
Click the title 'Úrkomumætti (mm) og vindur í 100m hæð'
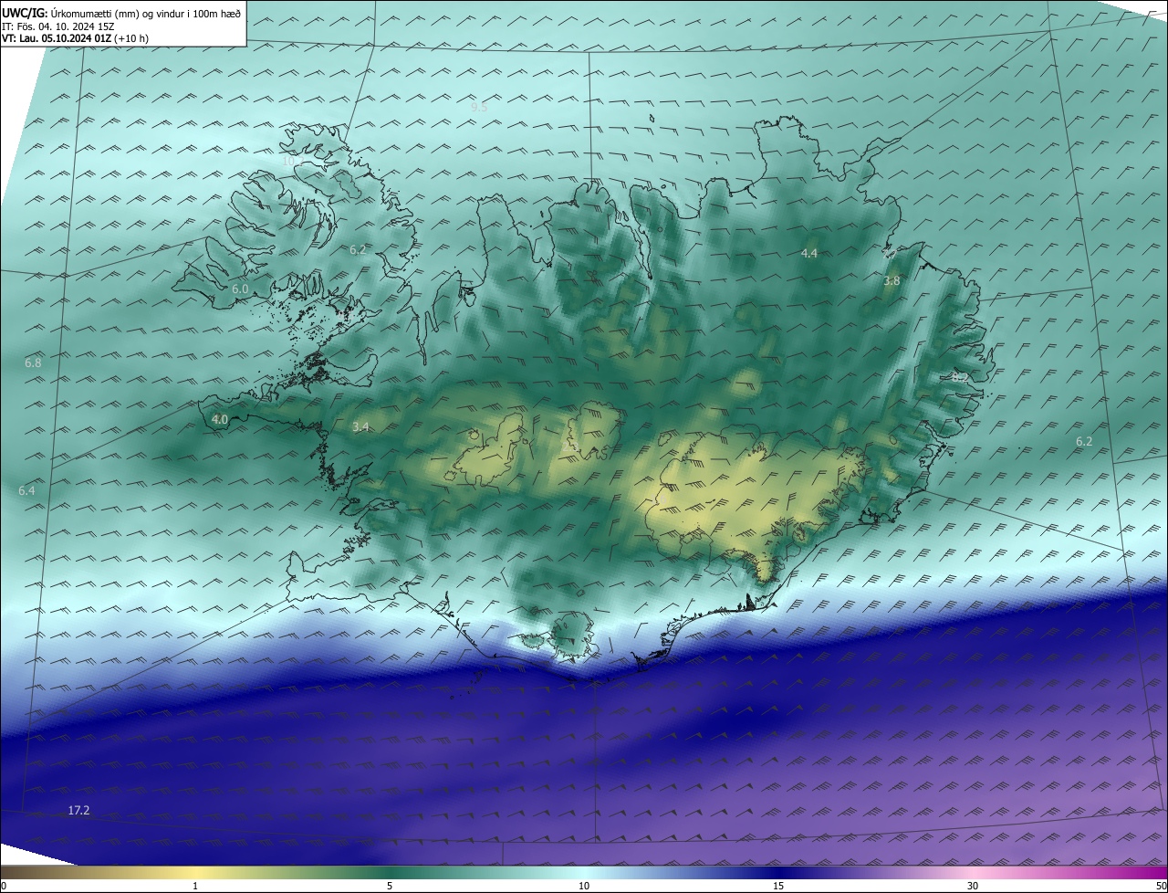[146, 12]
